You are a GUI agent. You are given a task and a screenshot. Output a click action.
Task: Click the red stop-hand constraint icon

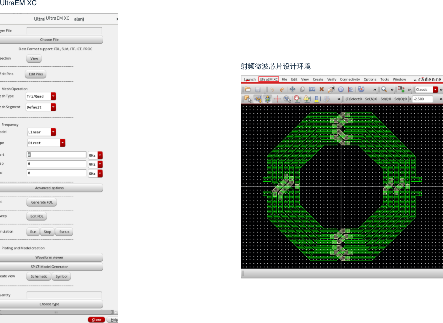pyautogui.click(x=297, y=99)
